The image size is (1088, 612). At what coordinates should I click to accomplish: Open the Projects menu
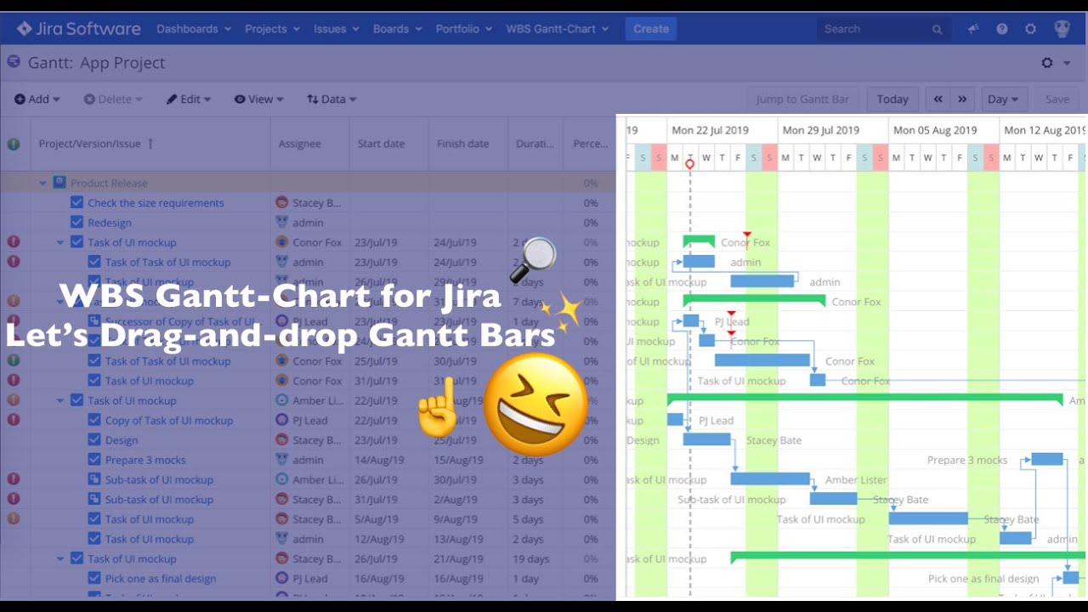tap(272, 29)
